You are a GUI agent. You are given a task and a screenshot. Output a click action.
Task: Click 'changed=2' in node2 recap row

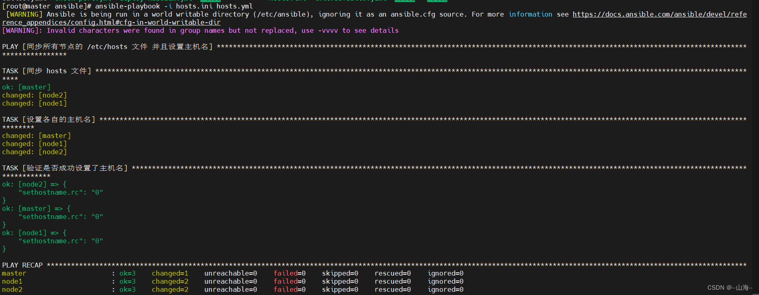(170, 290)
